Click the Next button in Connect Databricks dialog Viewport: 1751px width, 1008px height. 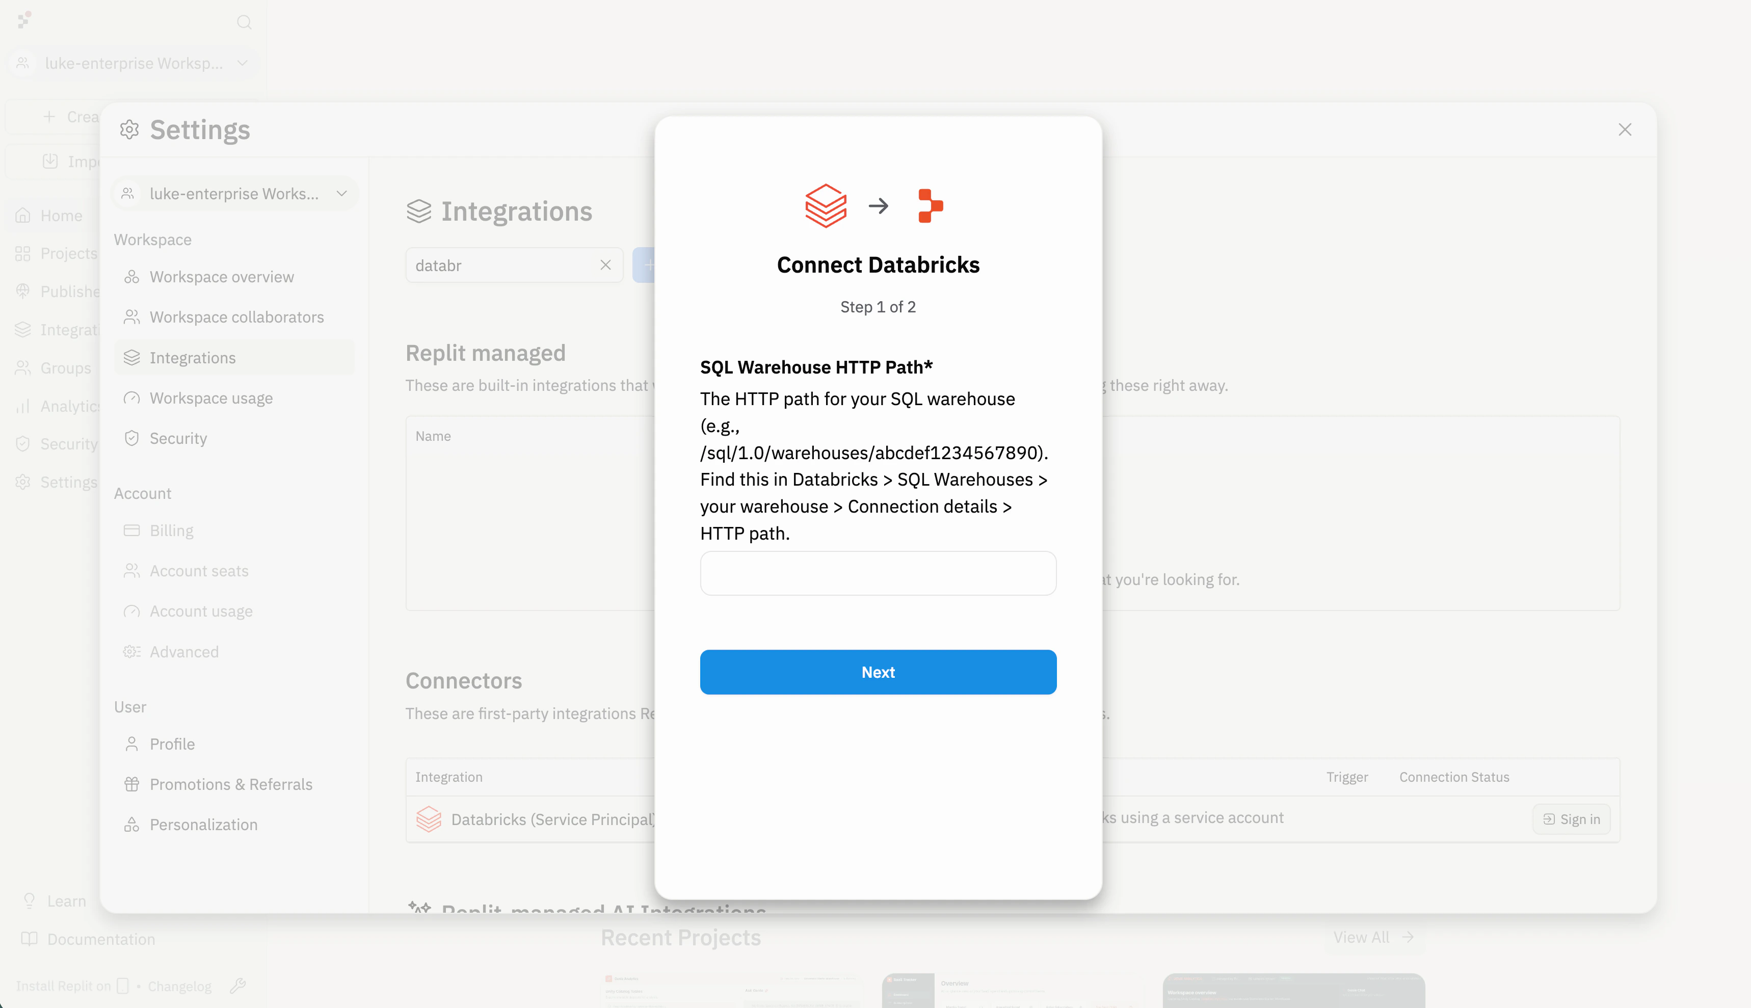point(878,672)
